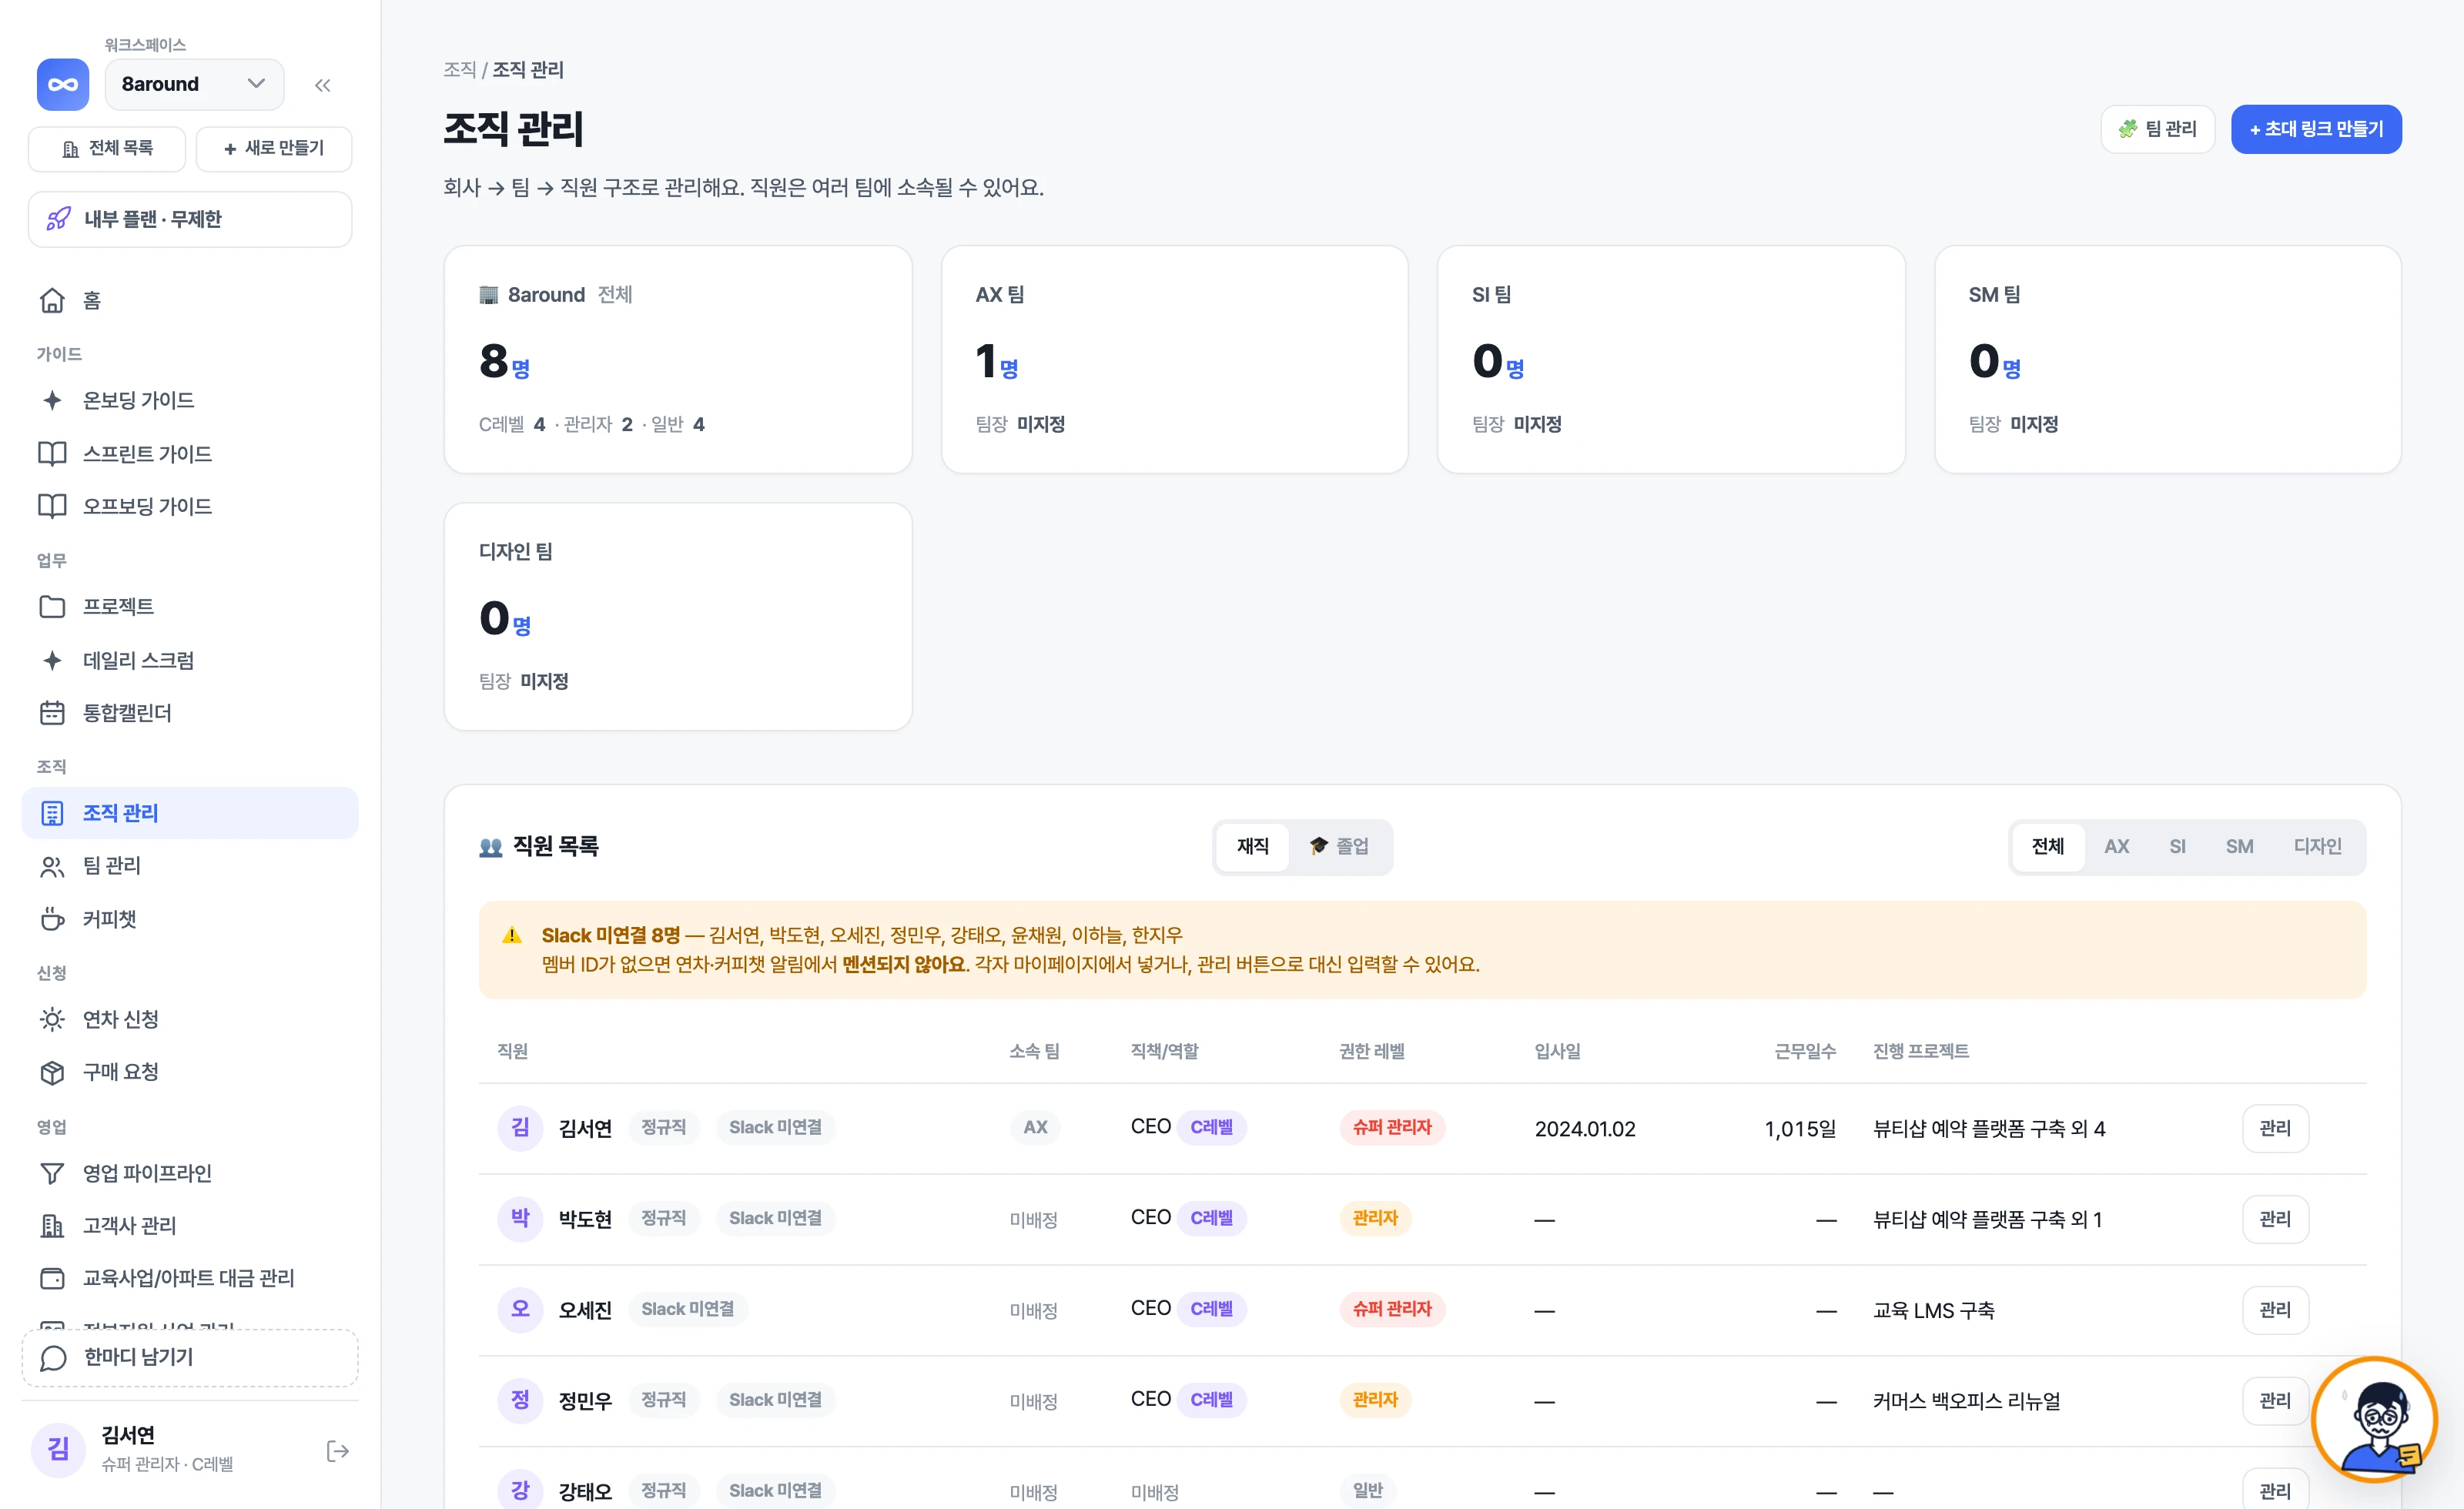Open 구매 요청 box icon item
The height and width of the screenshot is (1509, 2464).
52,1072
